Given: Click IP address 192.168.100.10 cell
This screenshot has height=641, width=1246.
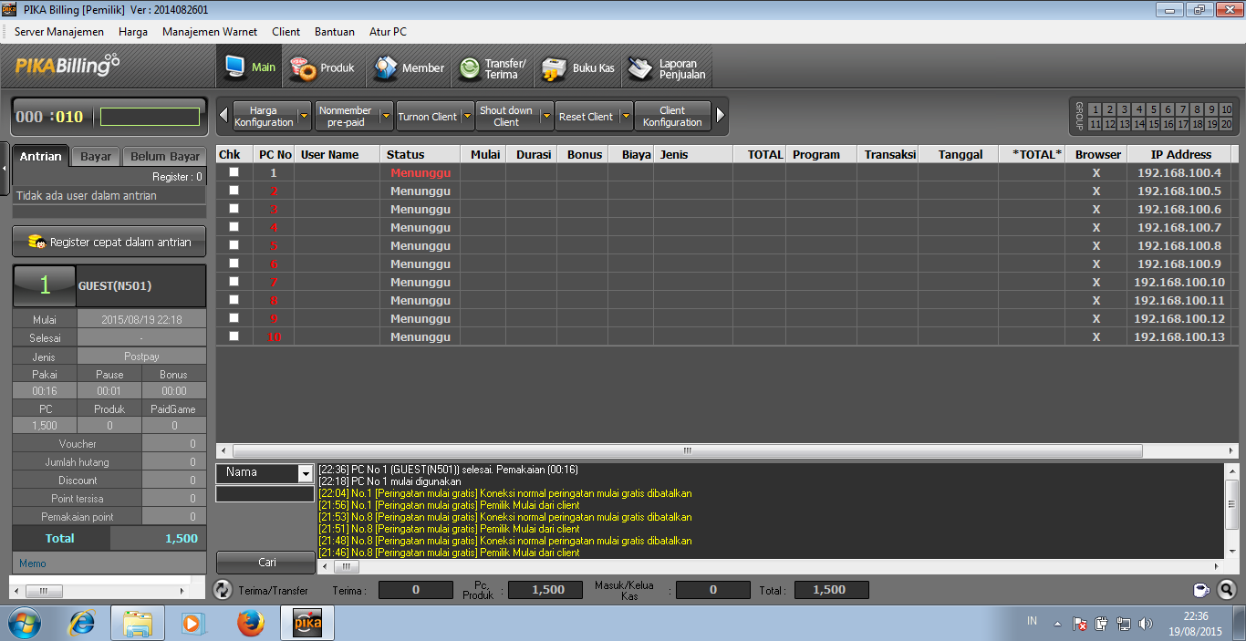Looking at the screenshot, I should tap(1179, 282).
